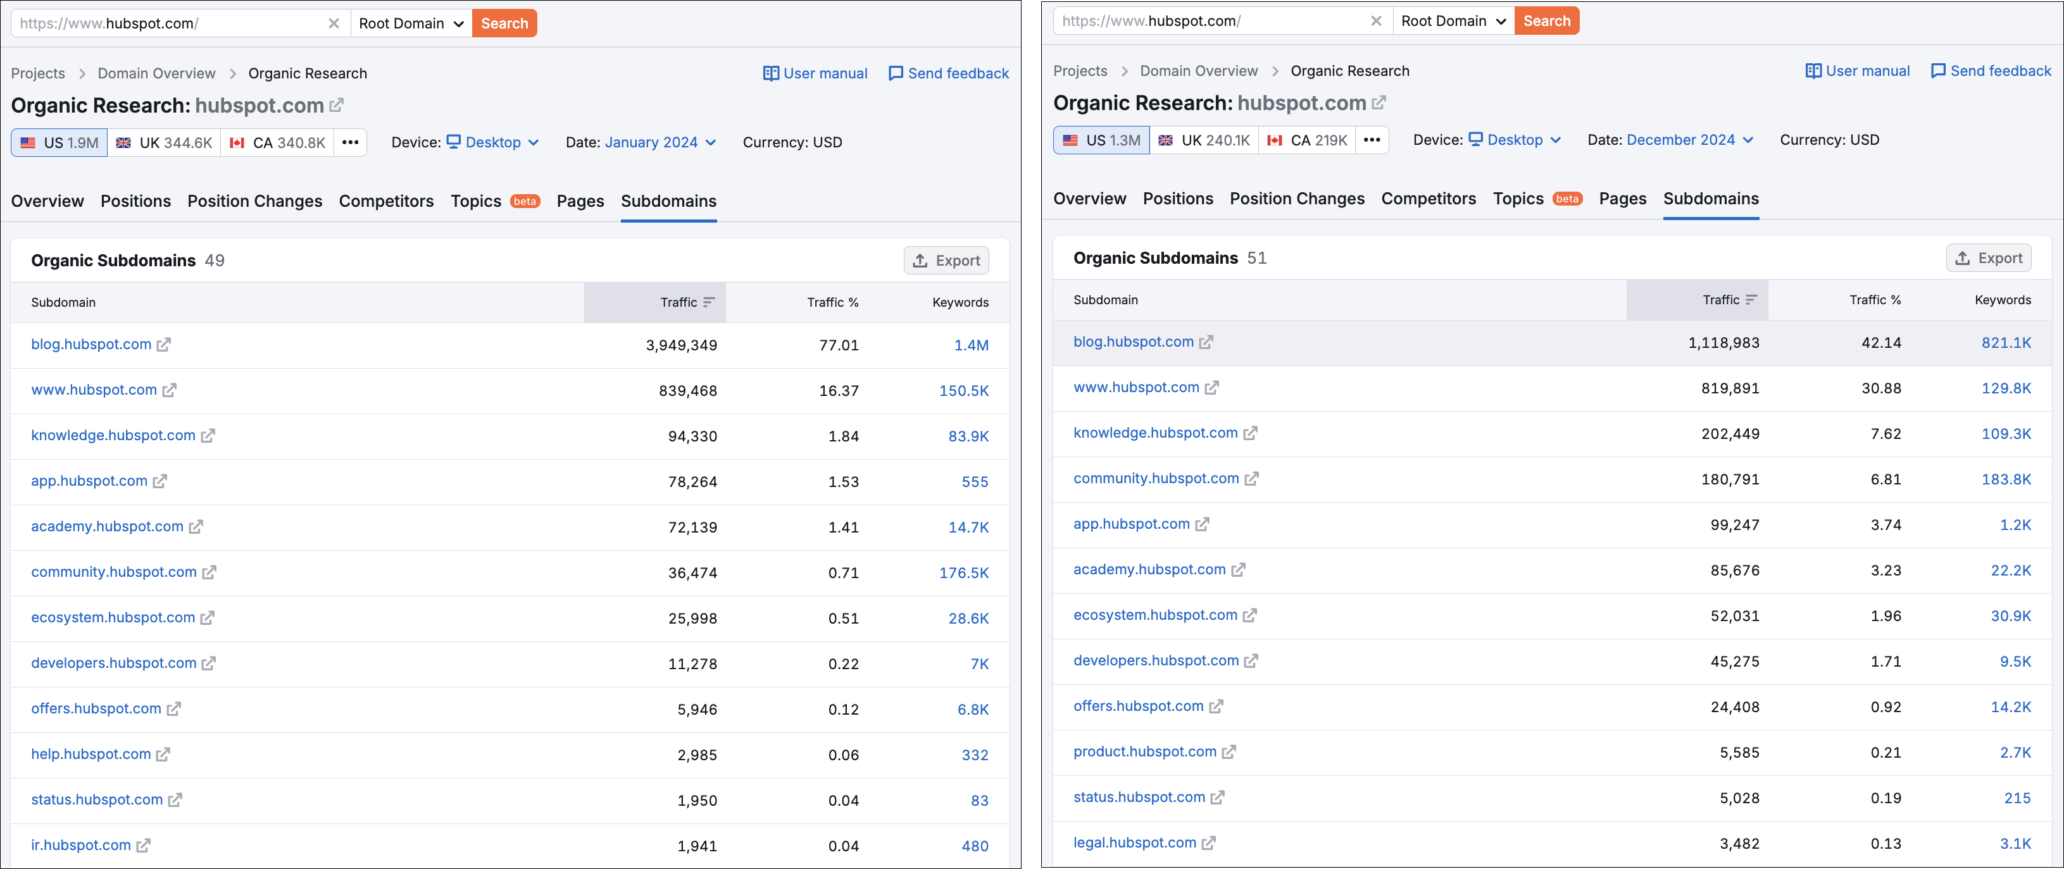Open blog.hubspot.com external link icon in right panel

(x=1206, y=342)
